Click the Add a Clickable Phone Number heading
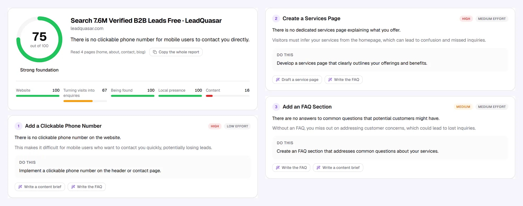The height and width of the screenshot is (206, 523). [x=63, y=126]
